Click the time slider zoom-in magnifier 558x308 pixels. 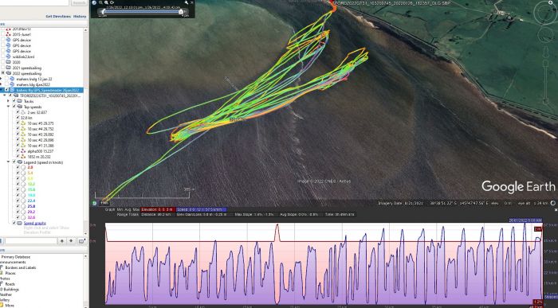(x=106, y=2)
